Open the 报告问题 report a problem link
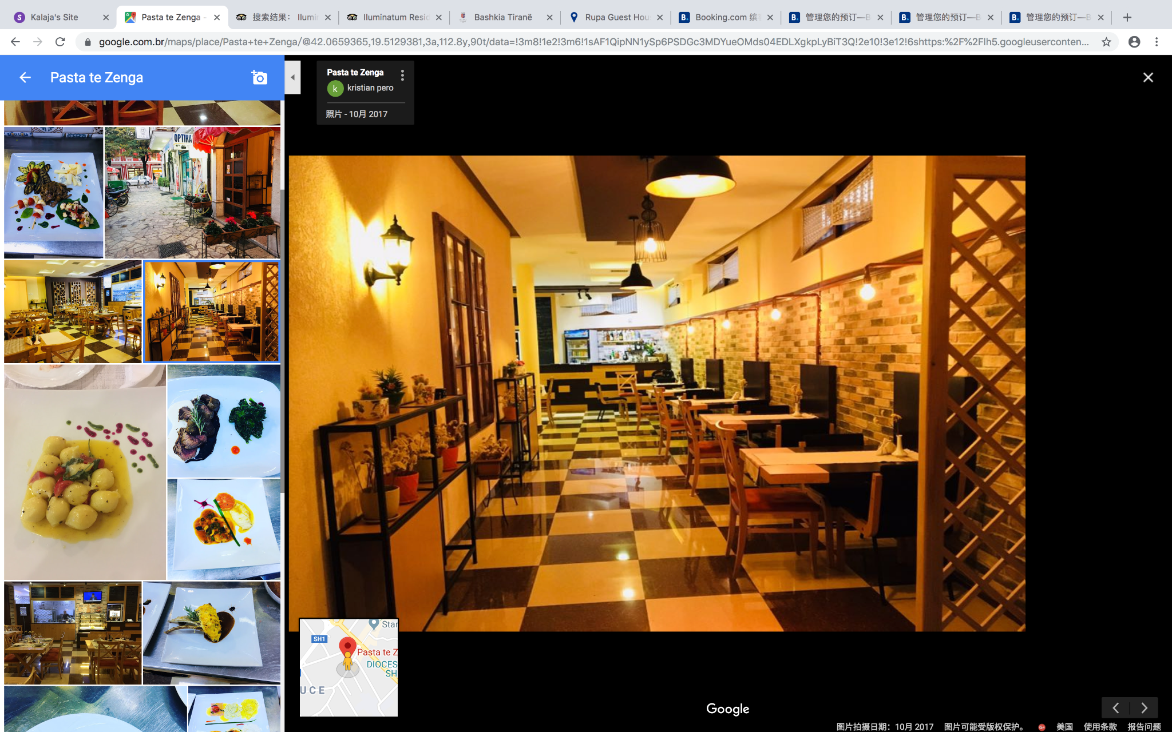The height and width of the screenshot is (732, 1172). tap(1144, 726)
